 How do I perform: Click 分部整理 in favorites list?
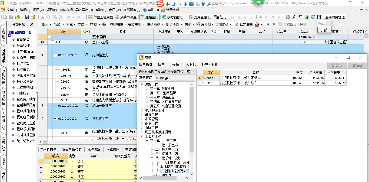pyautogui.click(x=23, y=45)
